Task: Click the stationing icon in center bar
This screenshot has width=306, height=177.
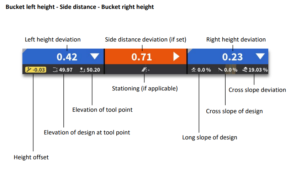Action: (x=144, y=70)
